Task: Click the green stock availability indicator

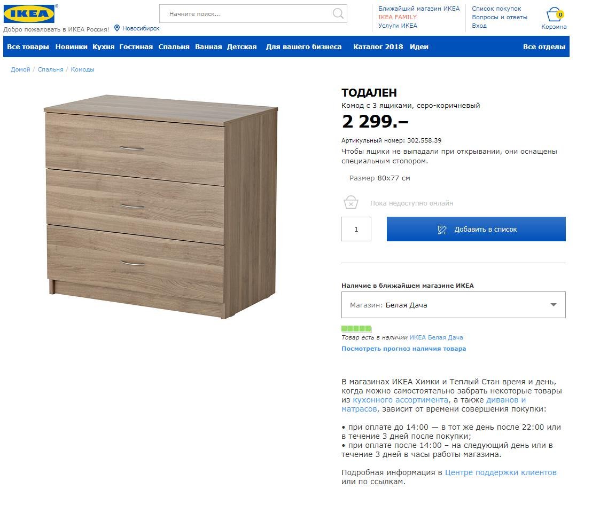Action: pyautogui.click(x=356, y=329)
